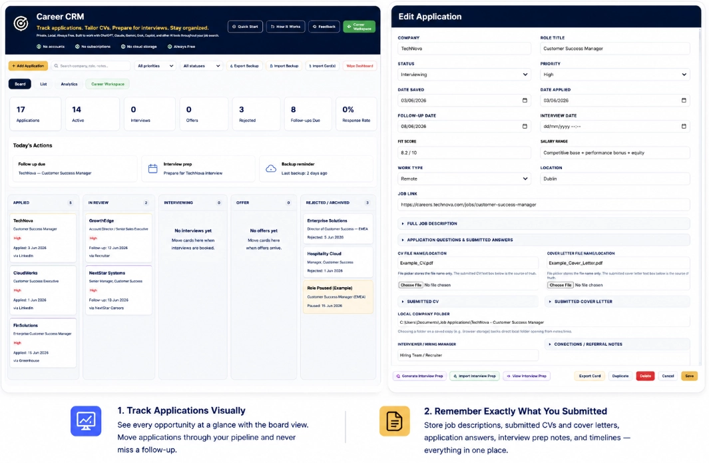This screenshot has width=709, height=463.
Task: Open Follow-up Date calendar picker
Action: tap(525, 127)
